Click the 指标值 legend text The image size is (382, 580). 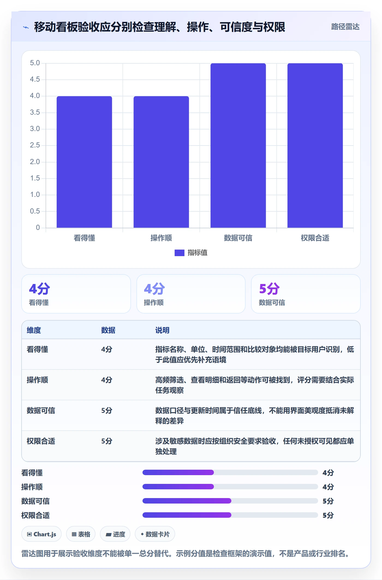pyautogui.click(x=198, y=253)
